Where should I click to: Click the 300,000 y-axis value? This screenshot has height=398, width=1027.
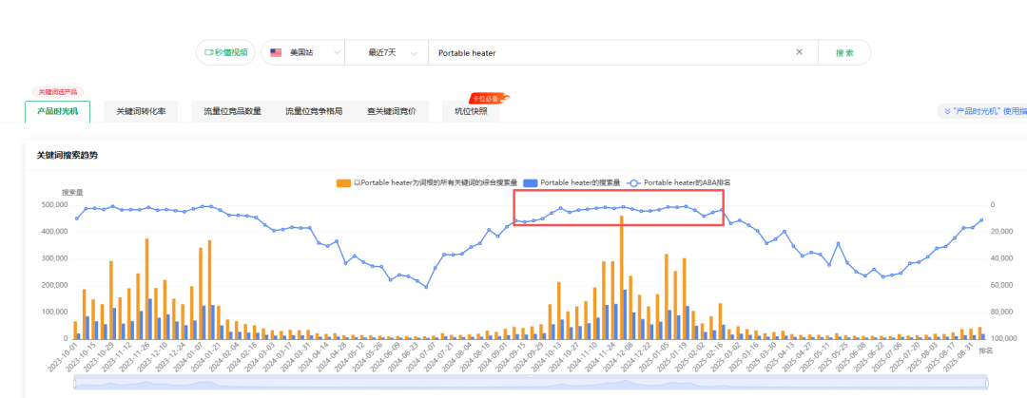pyautogui.click(x=54, y=258)
